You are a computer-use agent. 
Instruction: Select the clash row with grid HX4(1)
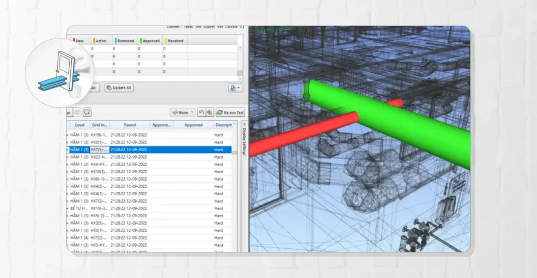click(x=149, y=194)
